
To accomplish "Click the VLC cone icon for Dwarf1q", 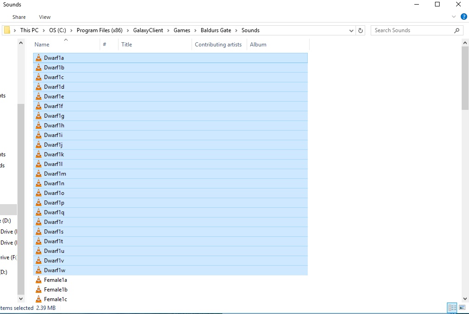I will [39, 212].
